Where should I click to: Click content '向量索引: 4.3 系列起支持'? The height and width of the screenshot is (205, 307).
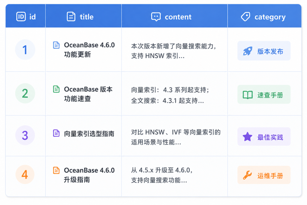click(x=169, y=90)
